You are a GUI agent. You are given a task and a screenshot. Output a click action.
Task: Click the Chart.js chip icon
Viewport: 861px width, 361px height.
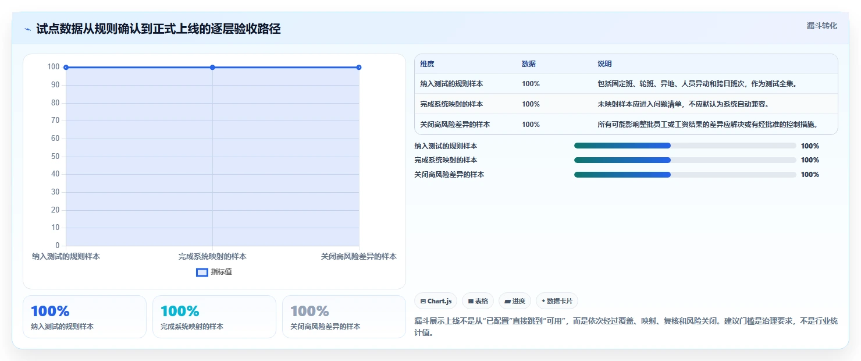tap(423, 302)
